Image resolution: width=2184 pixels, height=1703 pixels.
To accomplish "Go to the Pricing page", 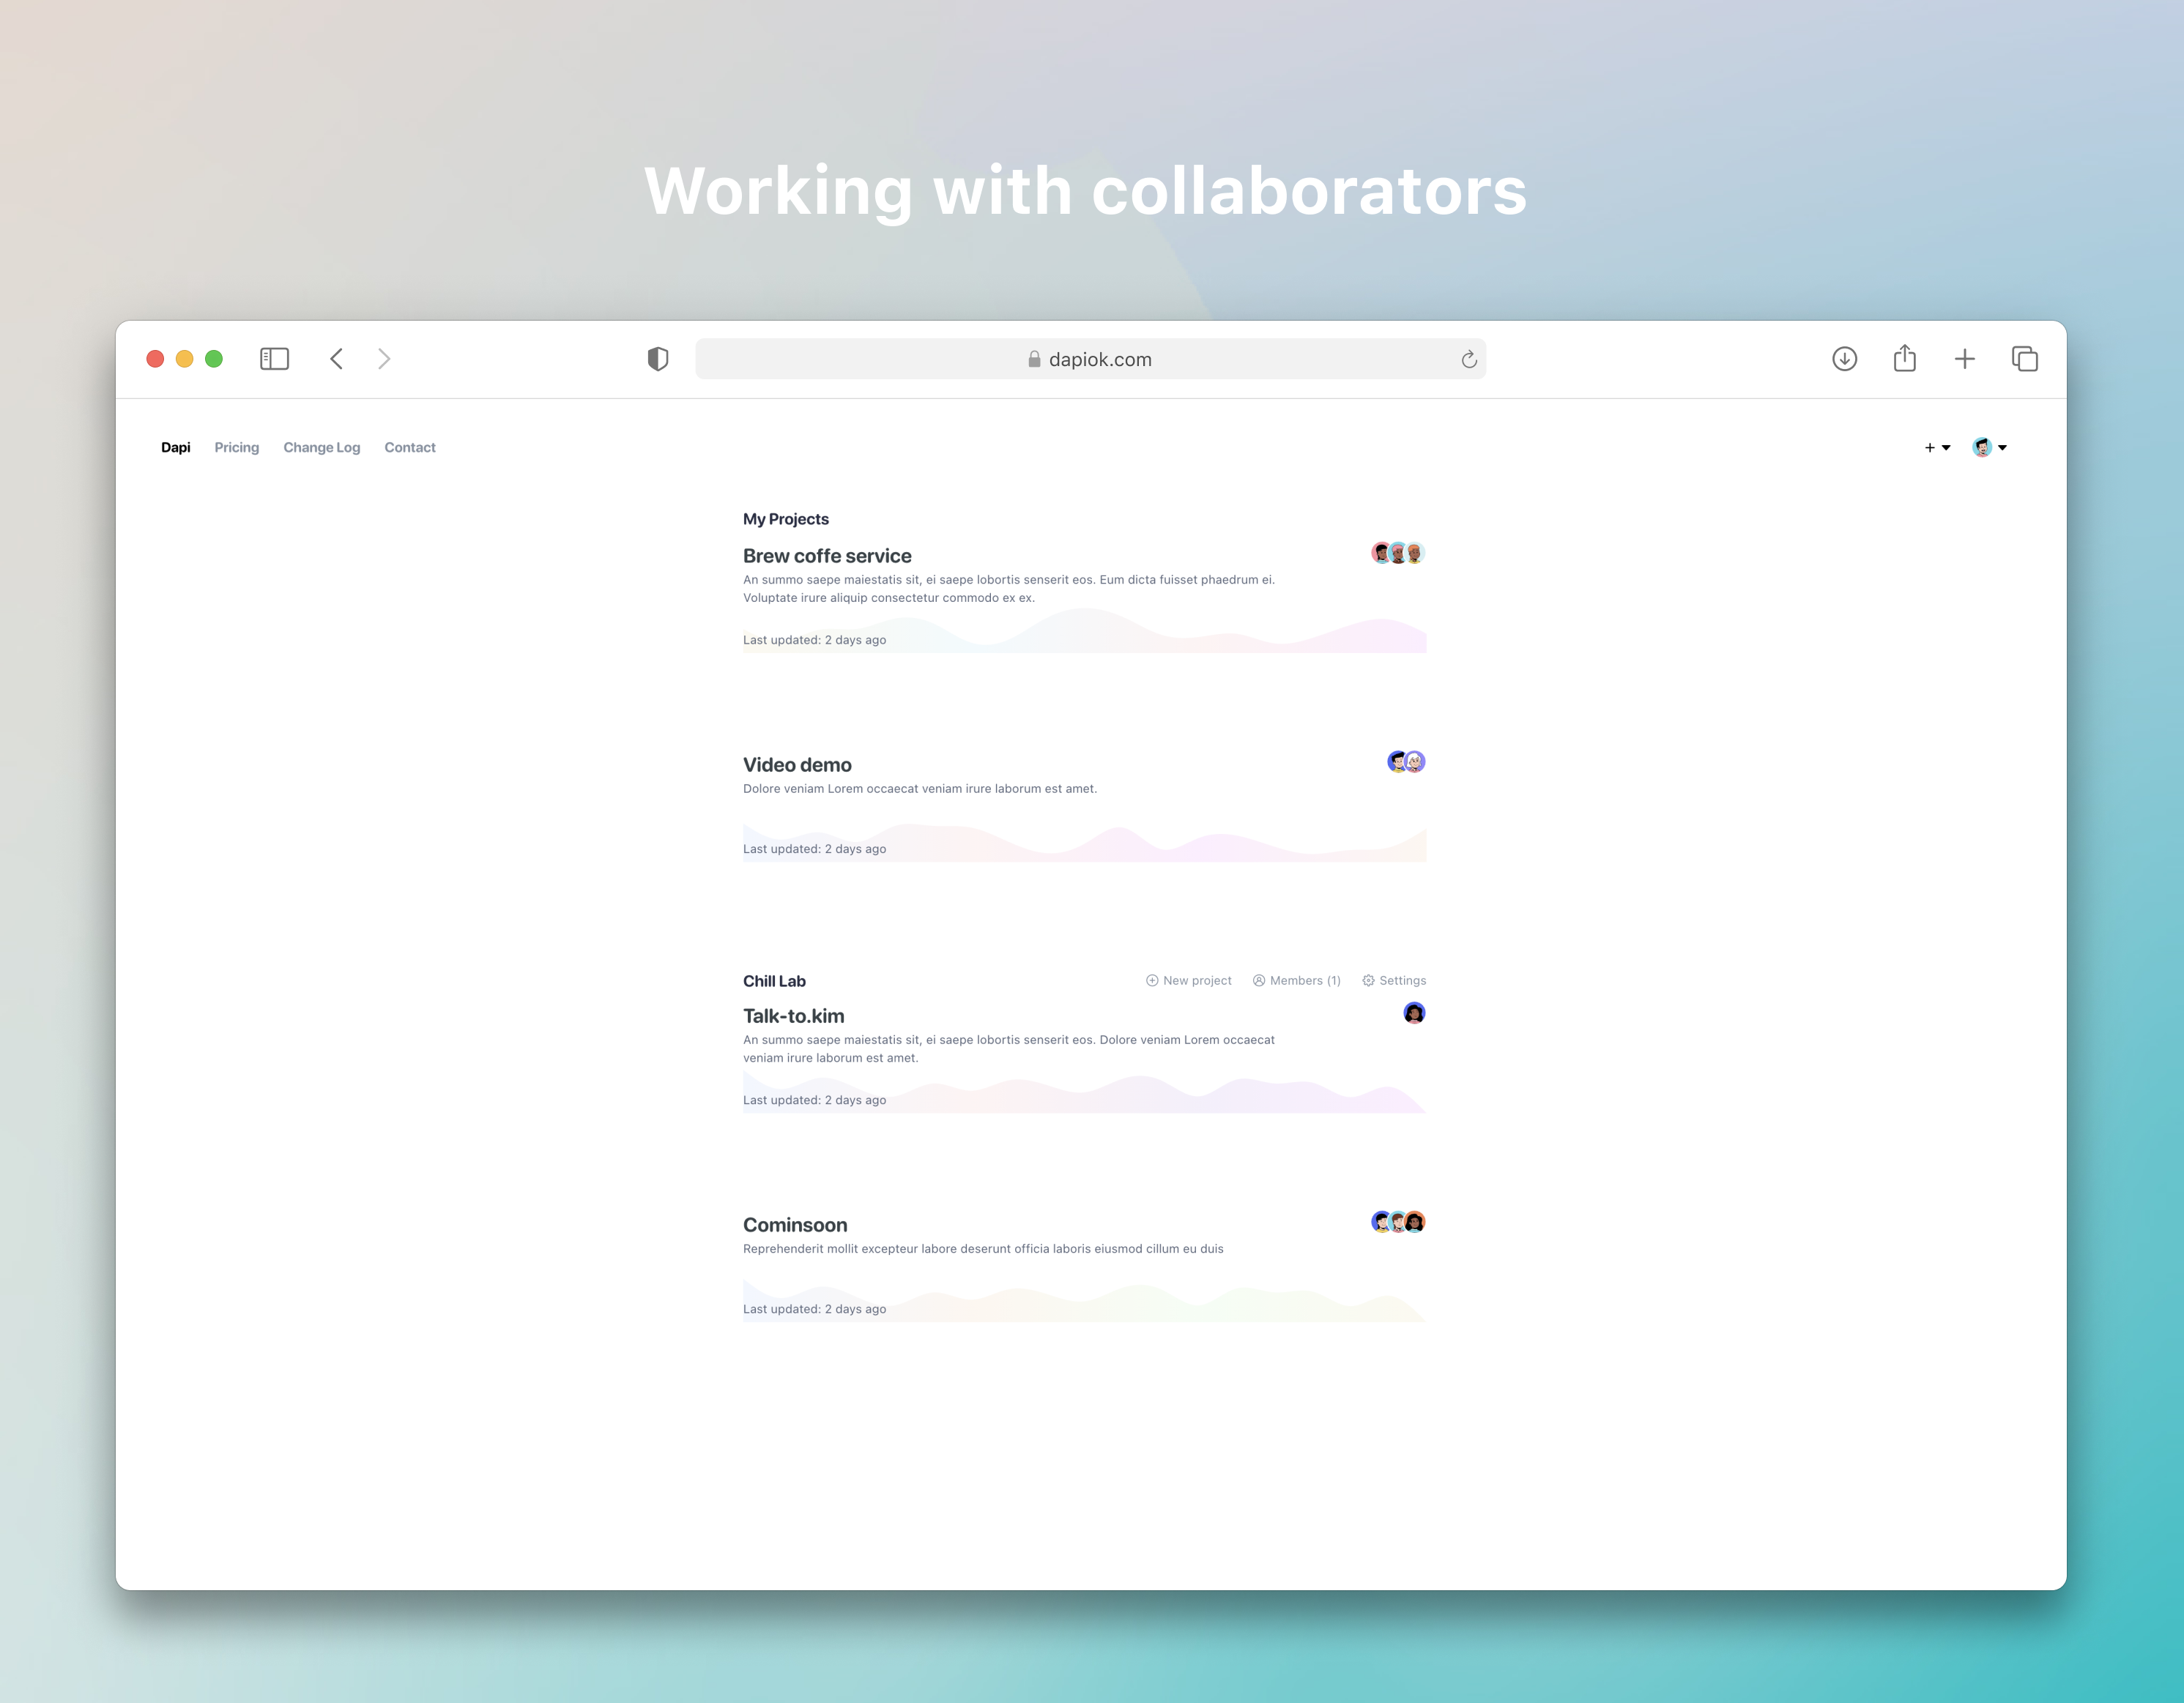I will point(236,448).
